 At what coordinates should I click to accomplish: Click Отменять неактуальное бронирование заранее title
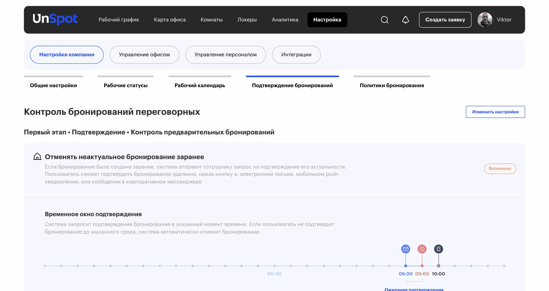125,157
